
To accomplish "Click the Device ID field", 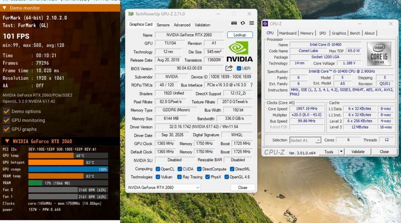I will [x=231, y=77].
